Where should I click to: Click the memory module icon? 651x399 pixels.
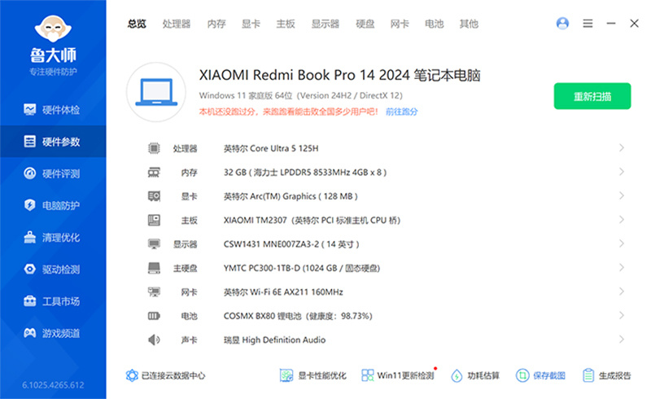tap(154, 172)
